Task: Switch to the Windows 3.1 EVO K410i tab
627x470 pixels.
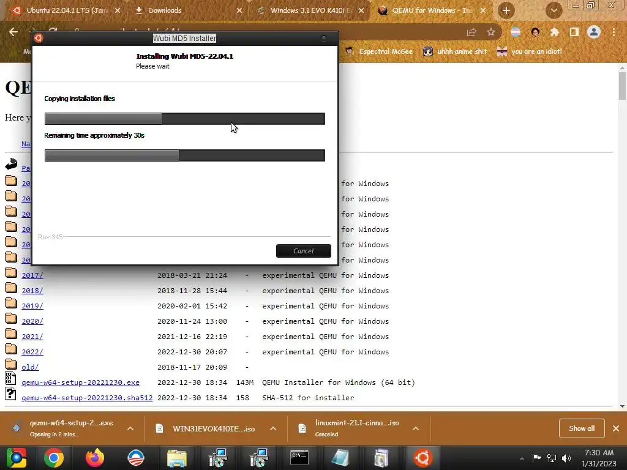Action: (x=310, y=10)
